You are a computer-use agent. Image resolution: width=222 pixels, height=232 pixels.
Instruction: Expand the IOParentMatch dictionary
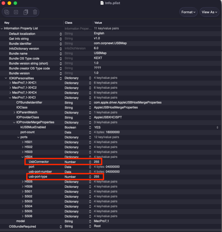pos(14,113)
